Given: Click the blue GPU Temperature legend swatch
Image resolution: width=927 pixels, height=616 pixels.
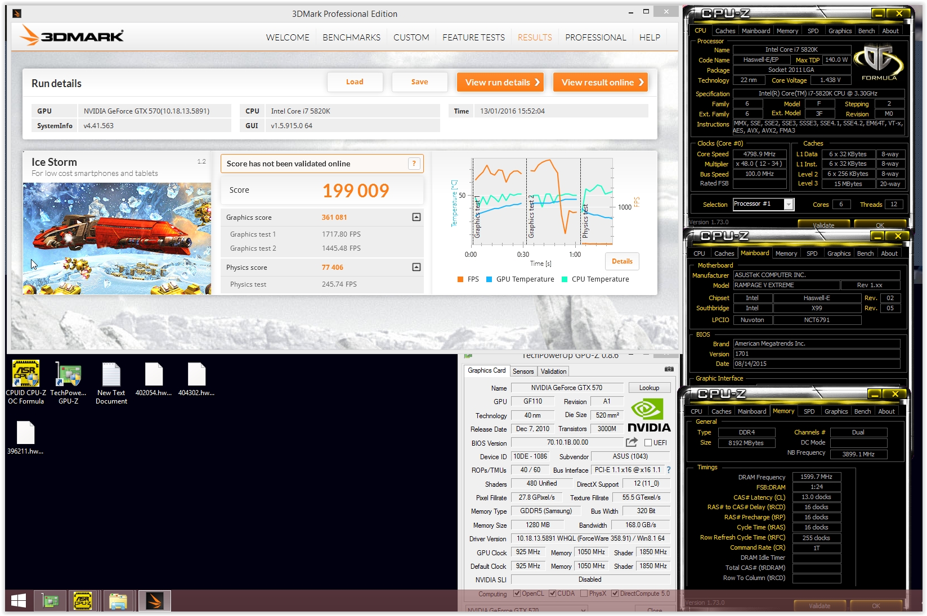Looking at the screenshot, I should (489, 279).
